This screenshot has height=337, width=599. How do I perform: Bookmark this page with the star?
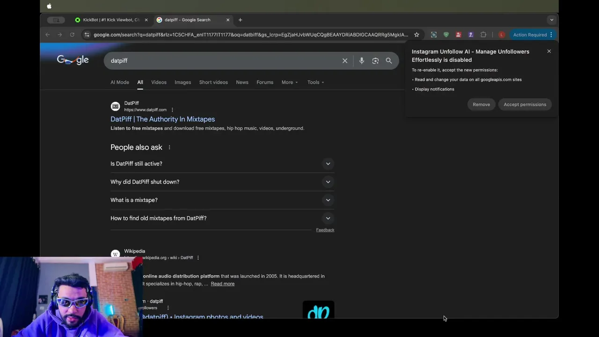416,35
